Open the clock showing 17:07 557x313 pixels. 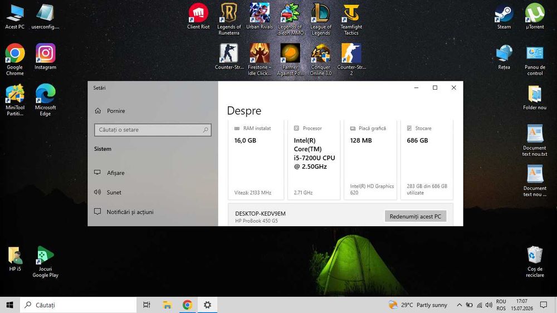click(522, 305)
